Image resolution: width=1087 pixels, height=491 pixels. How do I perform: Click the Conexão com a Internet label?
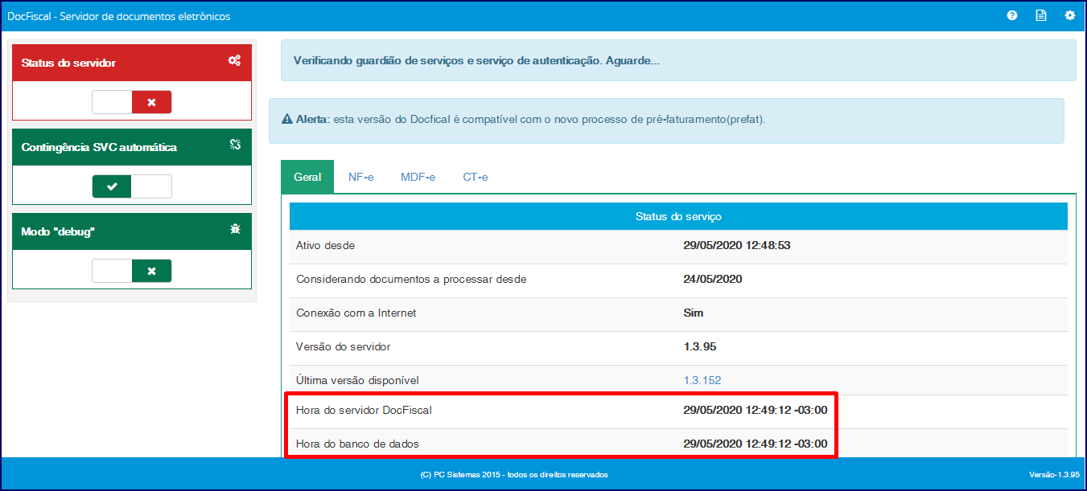356,313
